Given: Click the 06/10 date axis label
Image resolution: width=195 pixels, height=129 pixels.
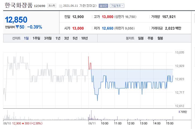Looking at the screenshot, I should [x=7, y=123].
